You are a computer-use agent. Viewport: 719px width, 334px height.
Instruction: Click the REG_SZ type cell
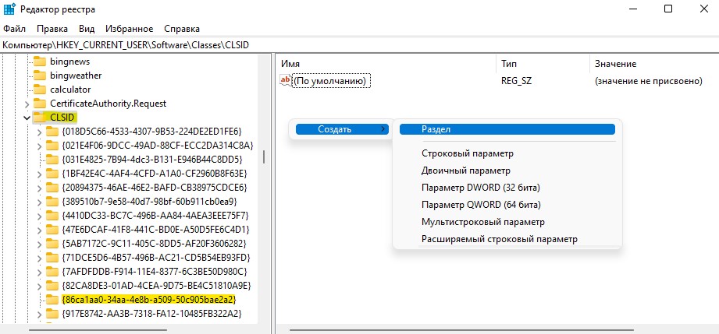click(516, 81)
